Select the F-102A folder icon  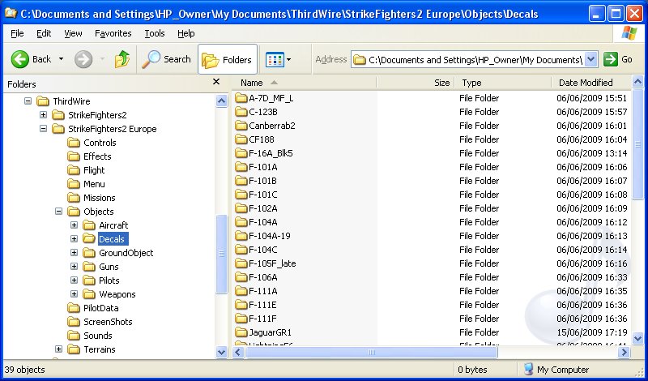click(241, 208)
